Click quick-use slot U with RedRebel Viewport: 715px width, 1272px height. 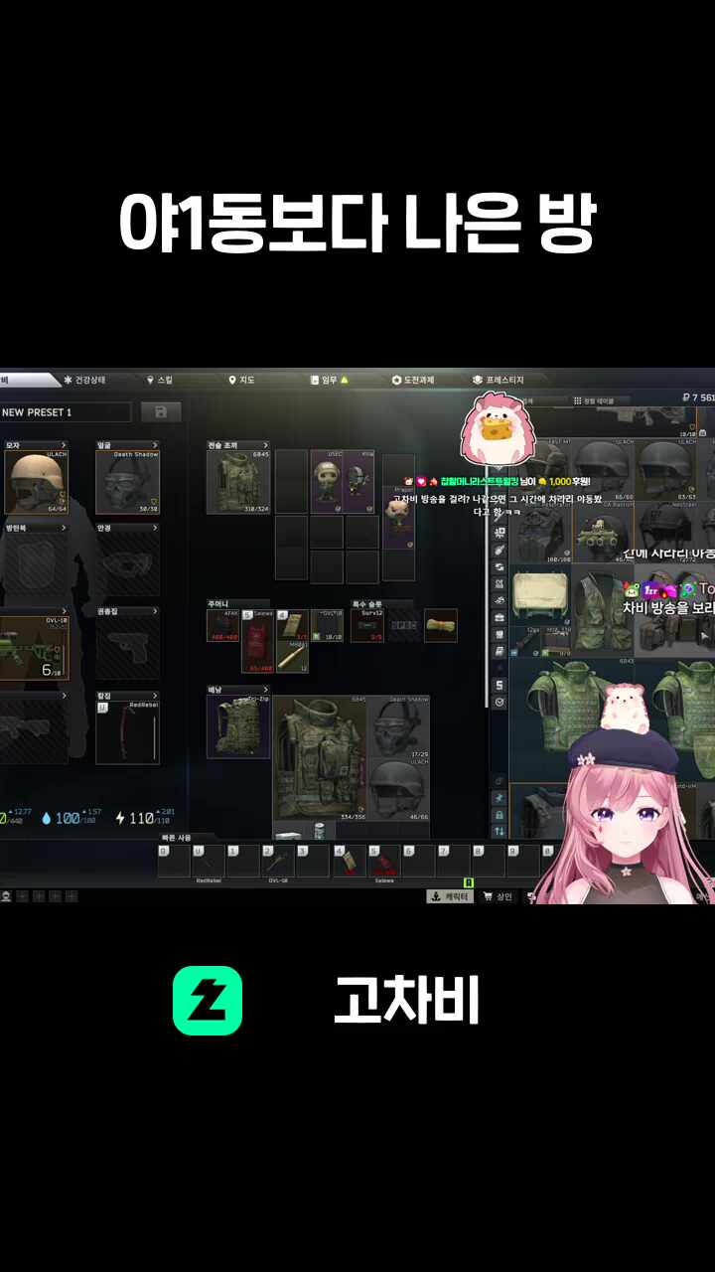(x=209, y=861)
